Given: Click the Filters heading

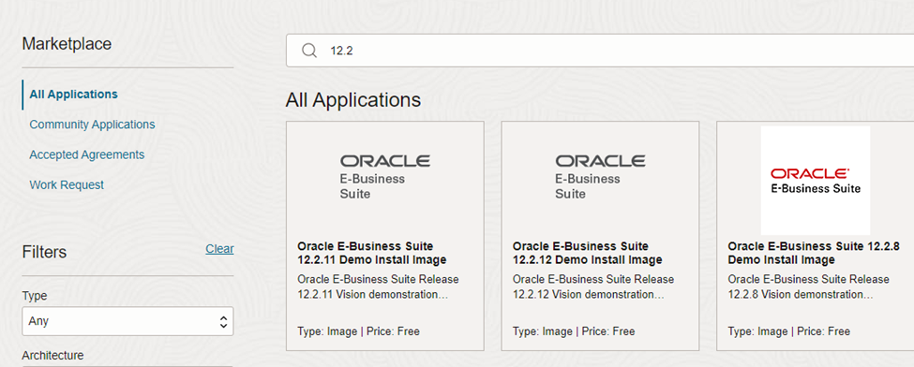Looking at the screenshot, I should point(44,252).
